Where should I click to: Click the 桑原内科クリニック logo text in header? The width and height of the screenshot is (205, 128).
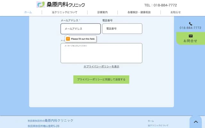[x=66, y=5]
